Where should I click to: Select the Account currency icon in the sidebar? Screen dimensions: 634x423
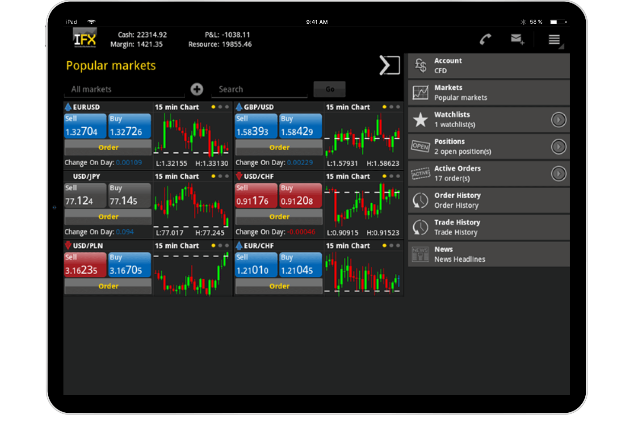(420, 66)
